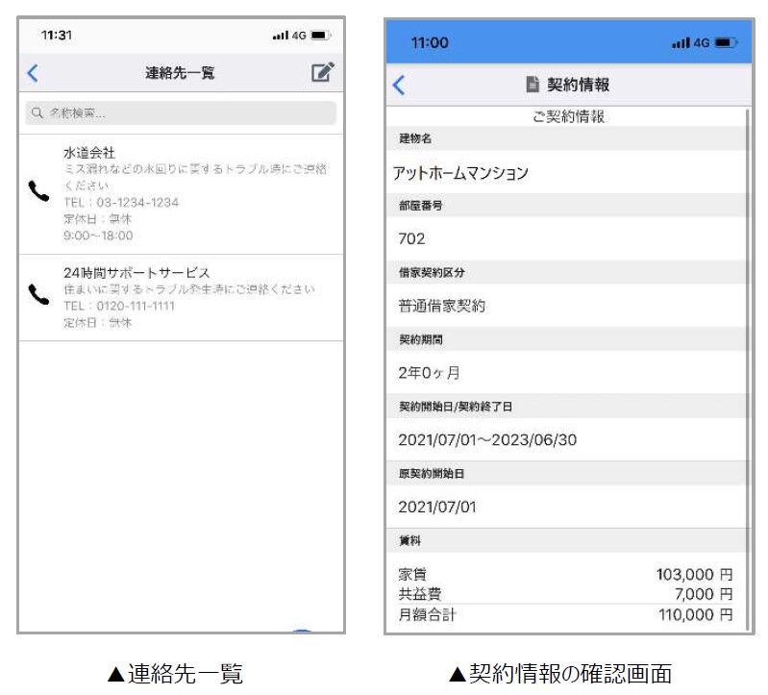Tap the 9:00～18:00 hours line
Screen dimensions: 768x695
click(98, 236)
